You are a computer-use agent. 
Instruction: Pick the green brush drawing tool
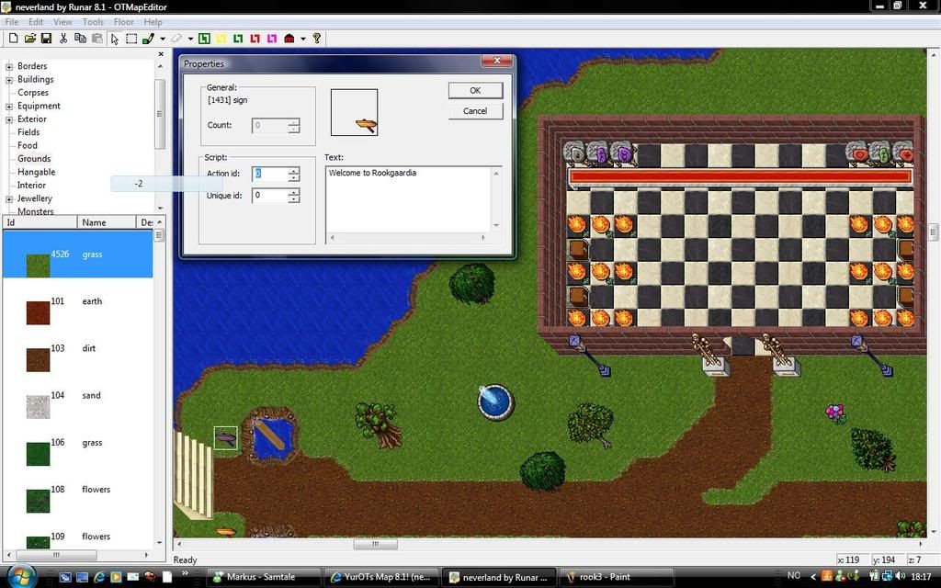pyautogui.click(x=148, y=39)
